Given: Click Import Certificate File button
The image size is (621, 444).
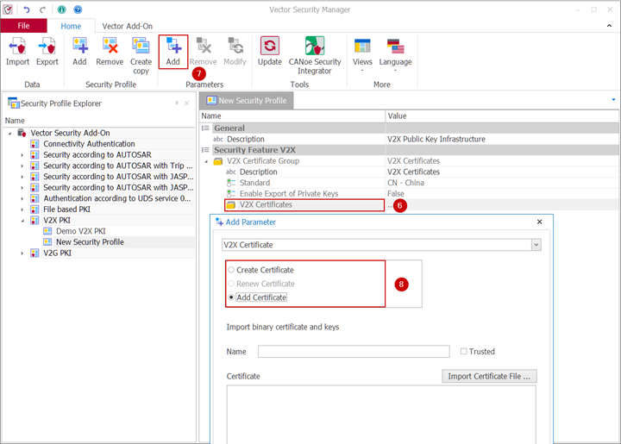Looking at the screenshot, I should 489,377.
